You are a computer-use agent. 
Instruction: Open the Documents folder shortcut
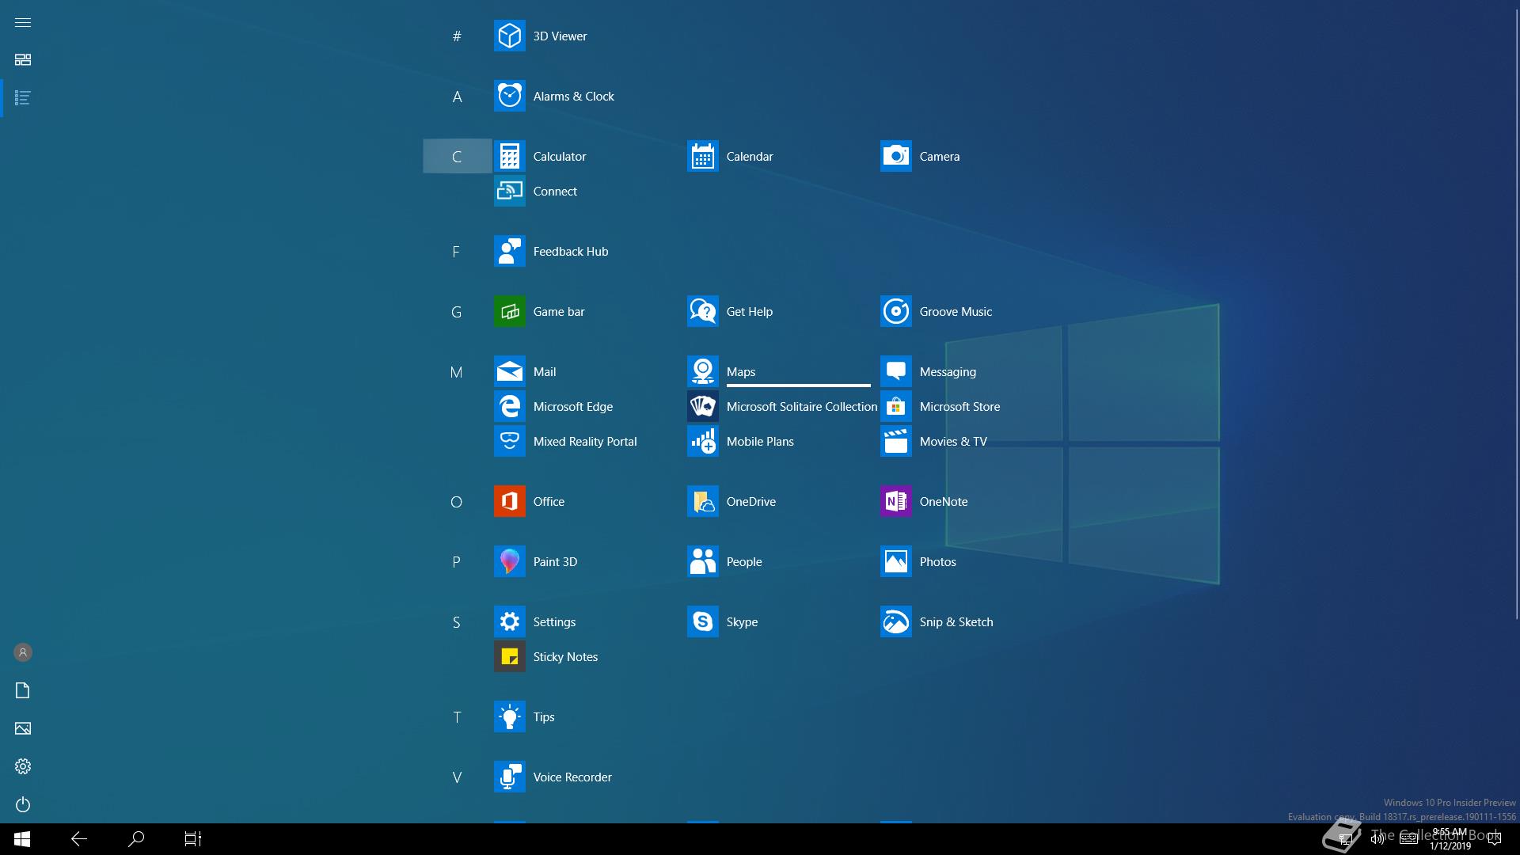tap(23, 690)
